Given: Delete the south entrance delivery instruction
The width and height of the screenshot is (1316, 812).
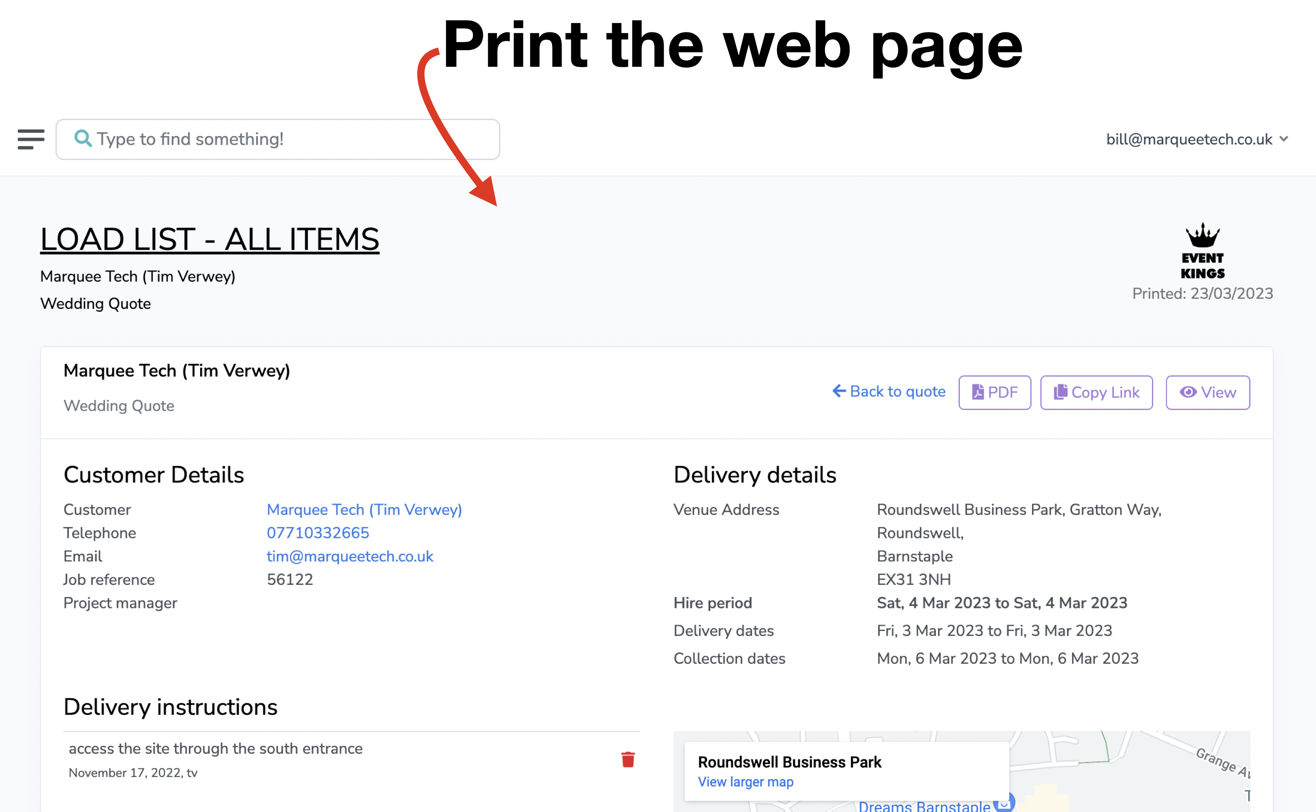Looking at the screenshot, I should click(x=627, y=759).
